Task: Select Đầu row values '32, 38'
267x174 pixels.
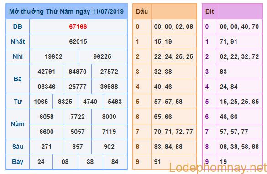Action: (163, 72)
